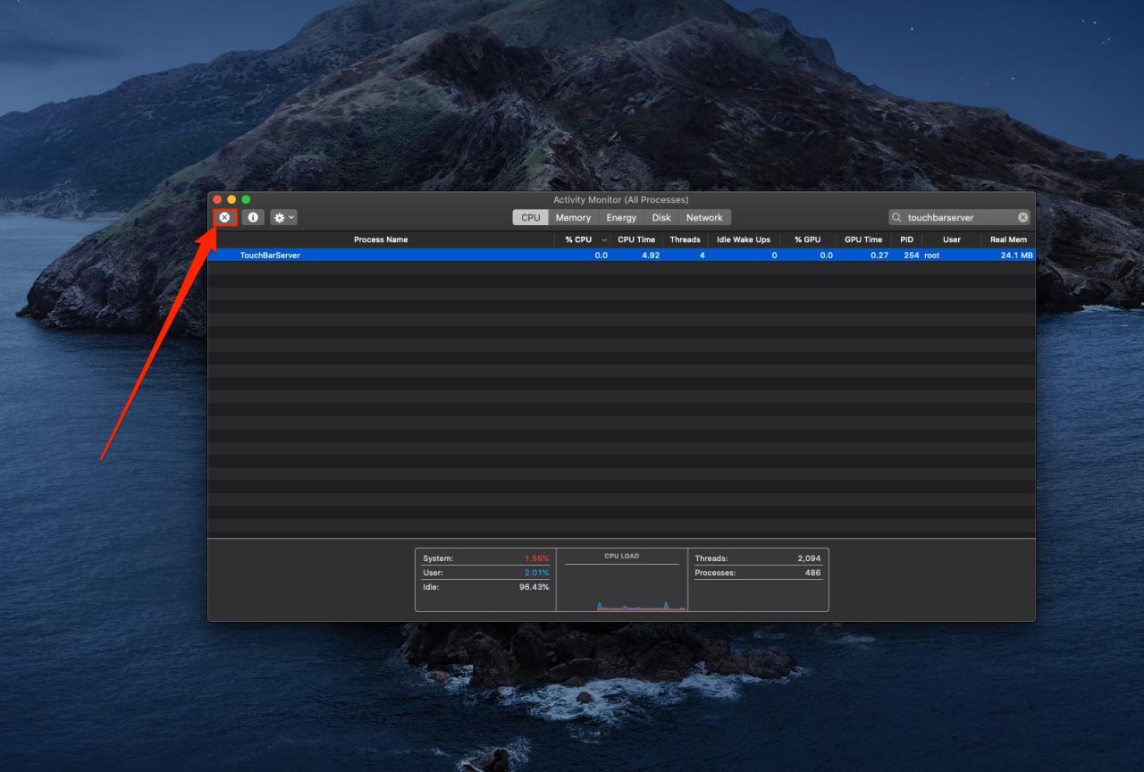Screen dimensions: 1144x772
Task: Sort by PID column header
Action: [x=906, y=239]
